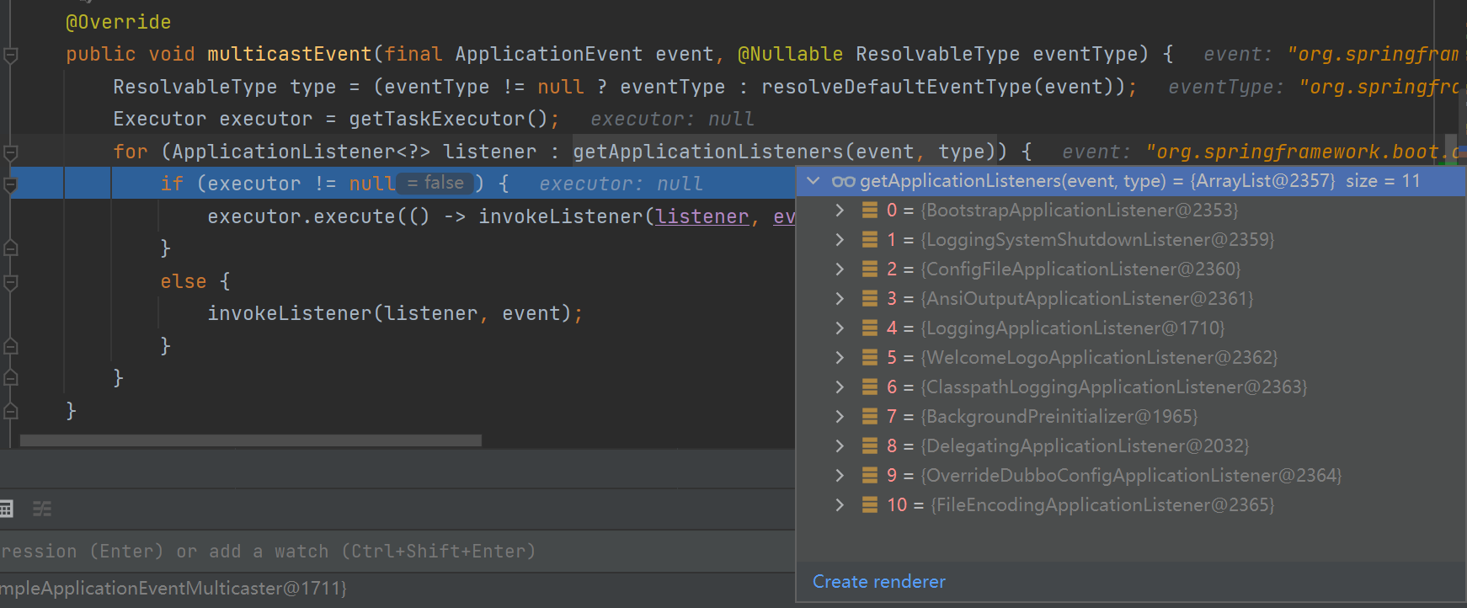
Task: Click the calculator-style evaluate expression icon
Action: point(6,509)
